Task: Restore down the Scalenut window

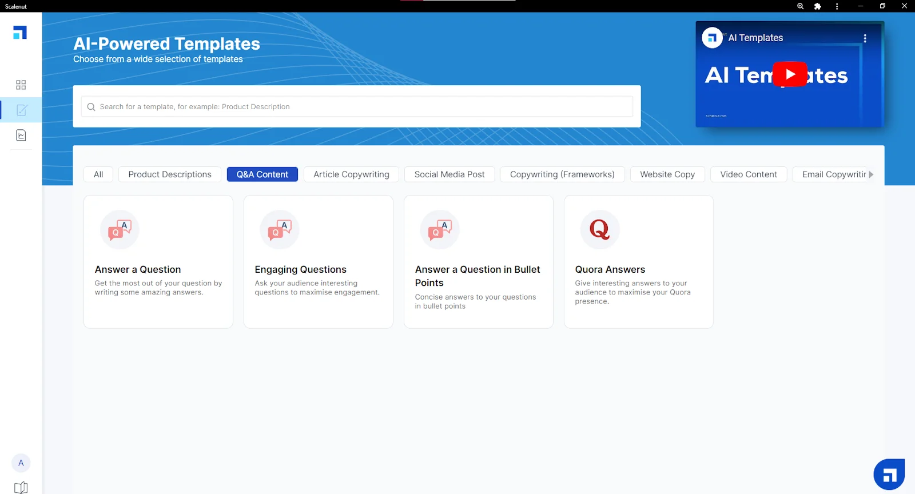Action: [882, 6]
